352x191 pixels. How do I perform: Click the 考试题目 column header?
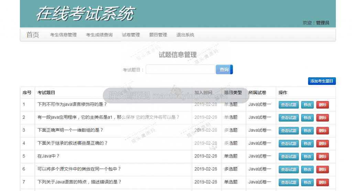pyautogui.click(x=46, y=92)
